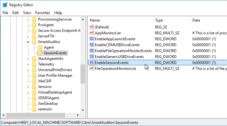Screen dimensions: 227x126
Task: Sort values by Data column header
Action: pyautogui.click(x=209, y=20)
